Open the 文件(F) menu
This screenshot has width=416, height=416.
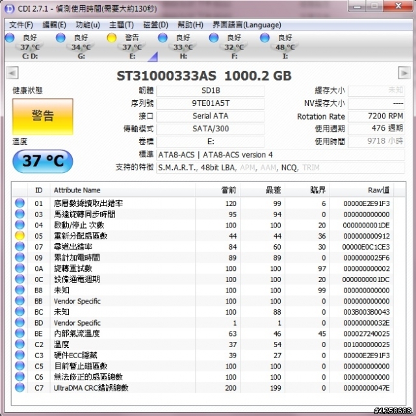point(21,25)
